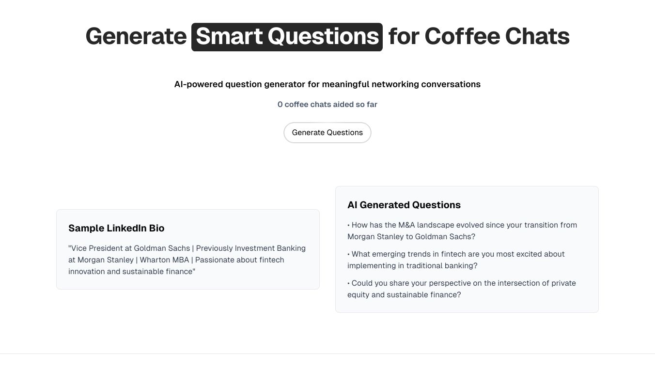Click the horizontal divider line at page bottom
This screenshot has height=368, width=655.
[x=327, y=354]
